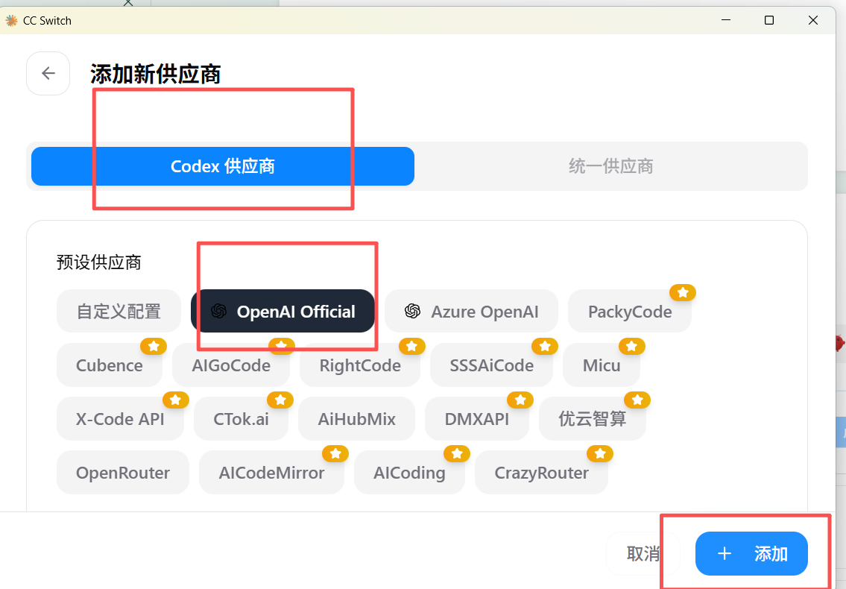Choose the Micu preset

(x=602, y=365)
